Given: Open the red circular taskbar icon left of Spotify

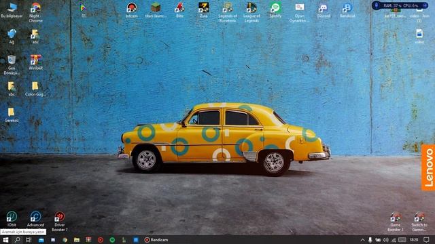Looking at the screenshot, I should 101,240.
